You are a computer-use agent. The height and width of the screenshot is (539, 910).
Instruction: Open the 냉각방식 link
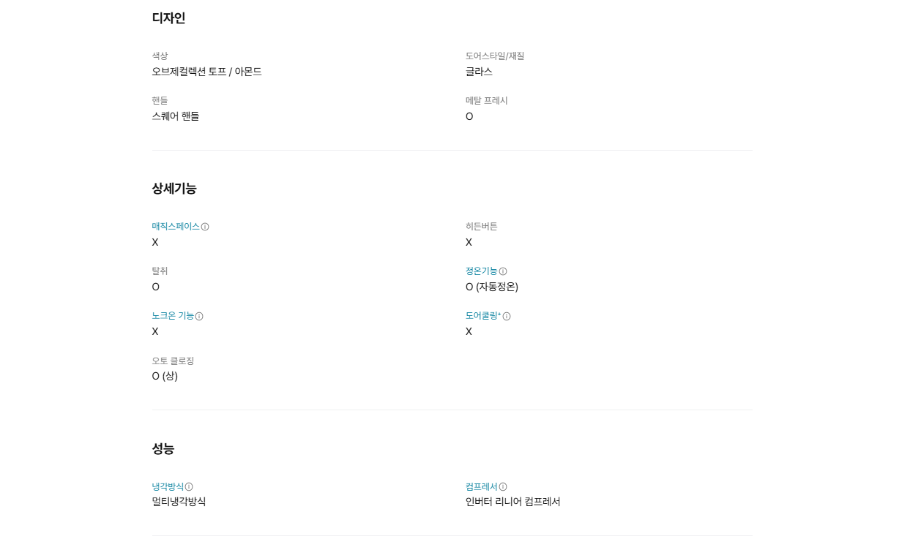(x=168, y=486)
